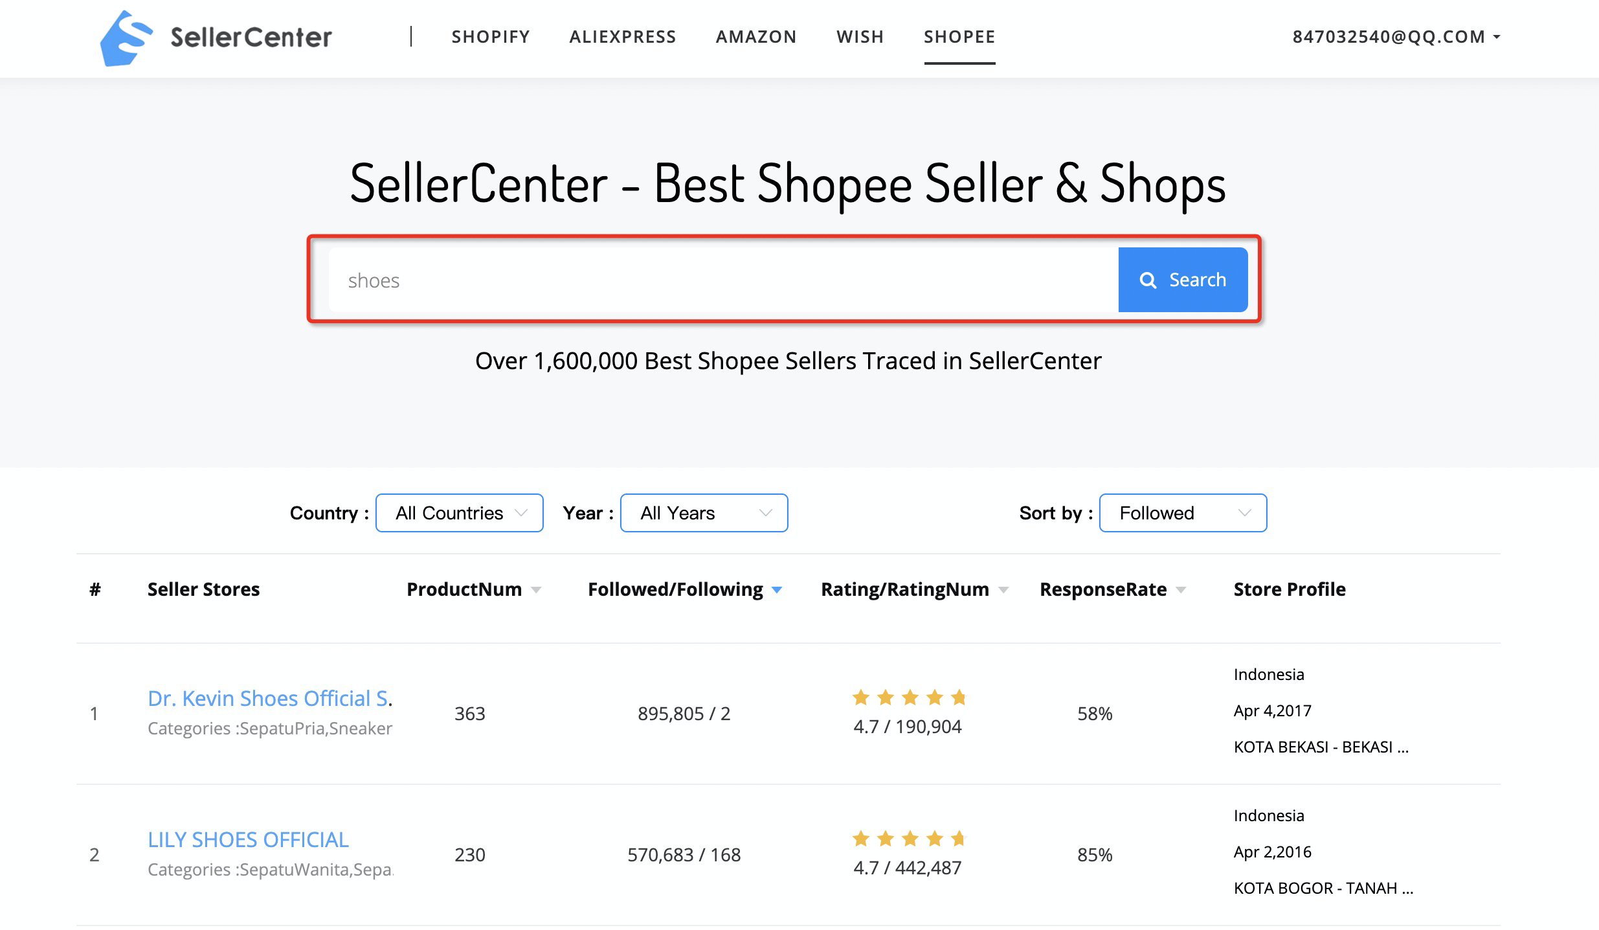This screenshot has height=930, width=1599.
Task: Focus the shoes search input field
Action: 724,280
